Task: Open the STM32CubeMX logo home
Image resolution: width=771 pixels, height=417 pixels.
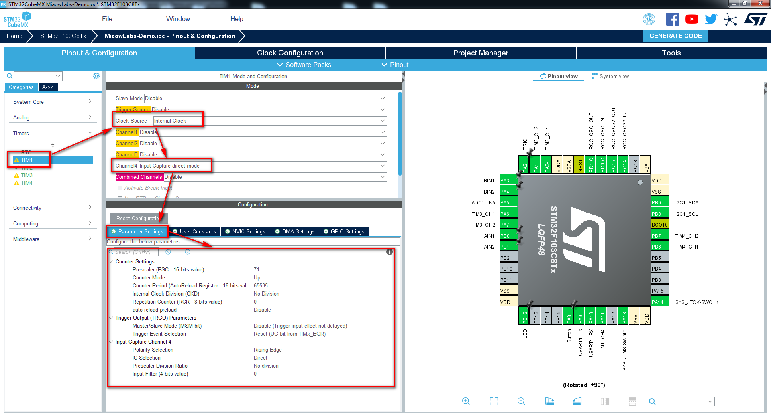Action: [x=17, y=19]
